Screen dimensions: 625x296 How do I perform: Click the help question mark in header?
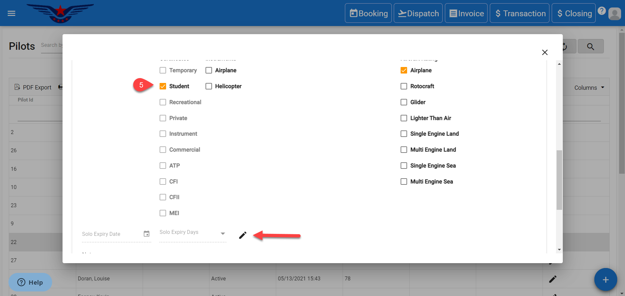[x=602, y=11]
